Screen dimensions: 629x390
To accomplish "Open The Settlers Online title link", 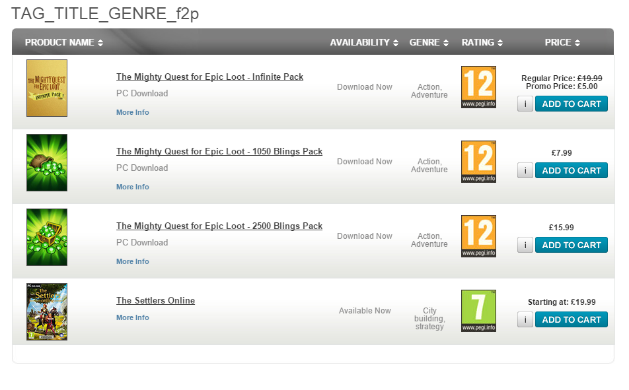I will coord(156,300).
